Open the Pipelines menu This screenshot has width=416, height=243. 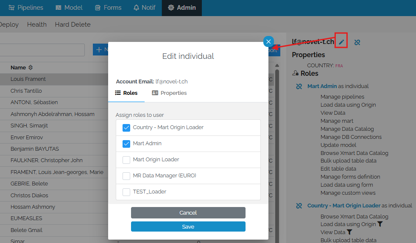tap(26, 8)
